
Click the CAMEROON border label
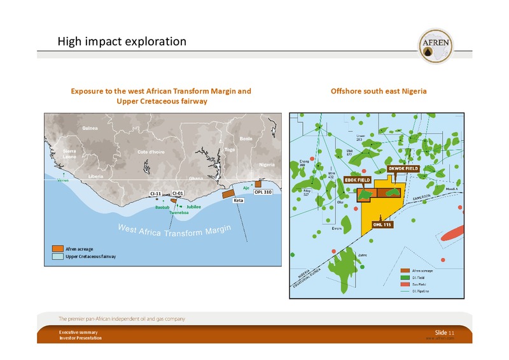click(422, 197)
